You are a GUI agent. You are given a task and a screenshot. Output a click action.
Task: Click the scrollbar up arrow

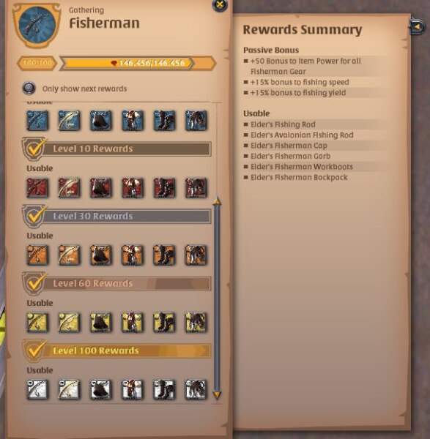click(x=217, y=200)
